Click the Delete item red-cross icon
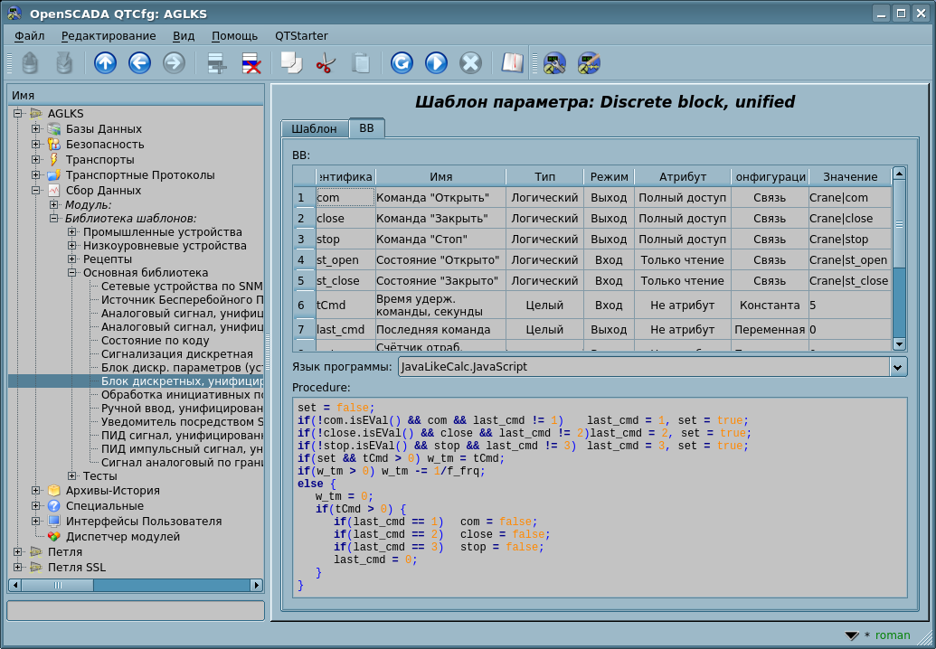The image size is (936, 649). coord(251,63)
